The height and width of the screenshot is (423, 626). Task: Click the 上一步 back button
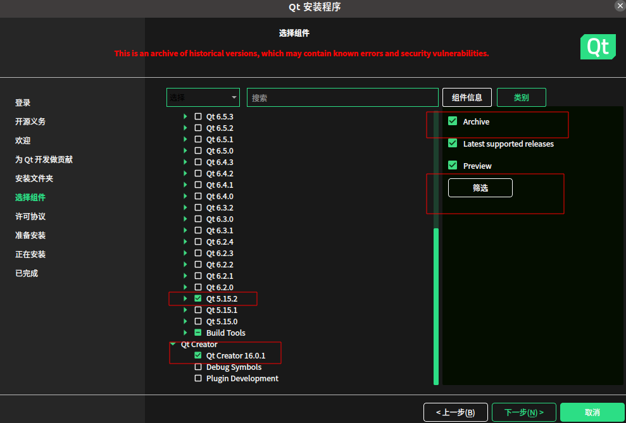point(456,412)
